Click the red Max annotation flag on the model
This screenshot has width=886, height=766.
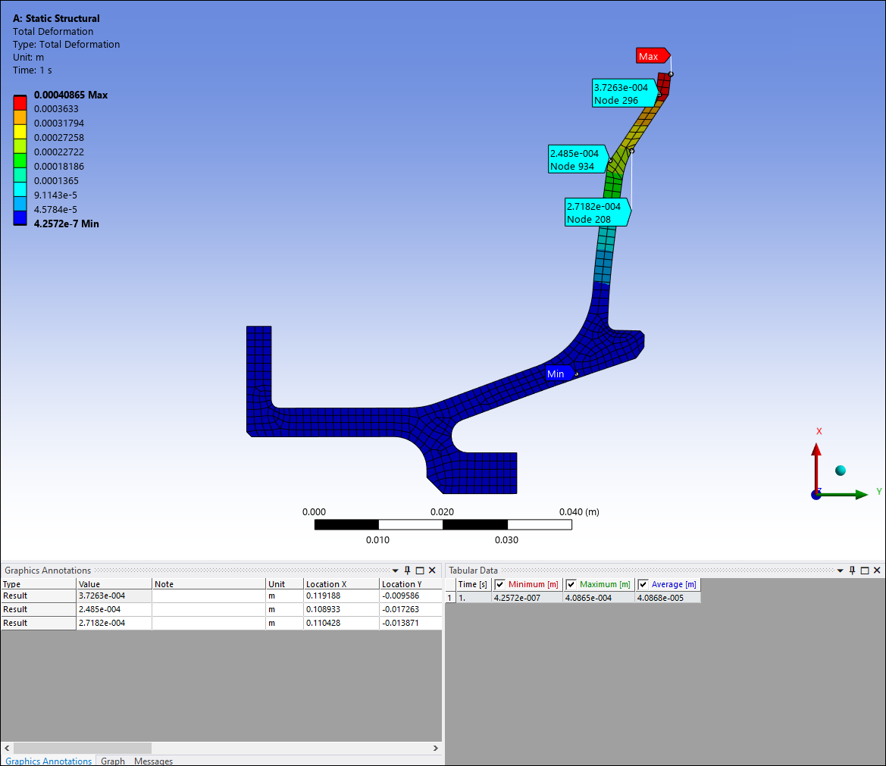[650, 55]
